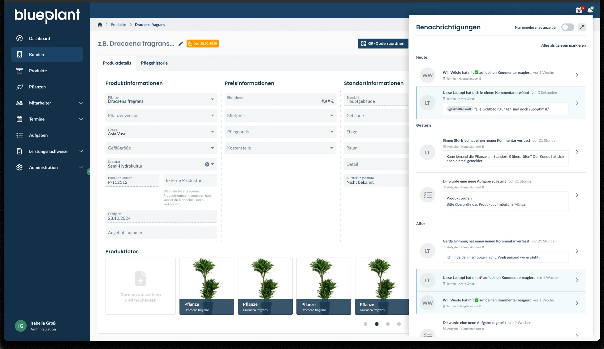
Task: Go to fourth photo carousel dot
Action: tap(399, 324)
